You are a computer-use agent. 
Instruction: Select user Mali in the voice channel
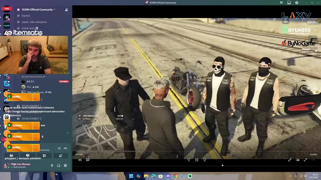[x=29, y=87]
